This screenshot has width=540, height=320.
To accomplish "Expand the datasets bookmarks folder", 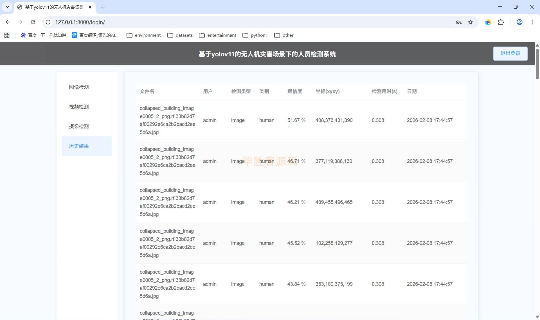I will click(x=180, y=35).
